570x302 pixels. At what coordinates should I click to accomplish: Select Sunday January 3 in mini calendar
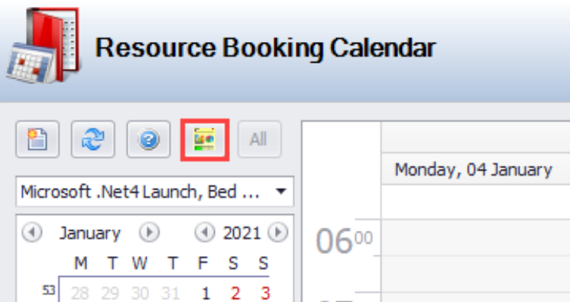(265, 293)
